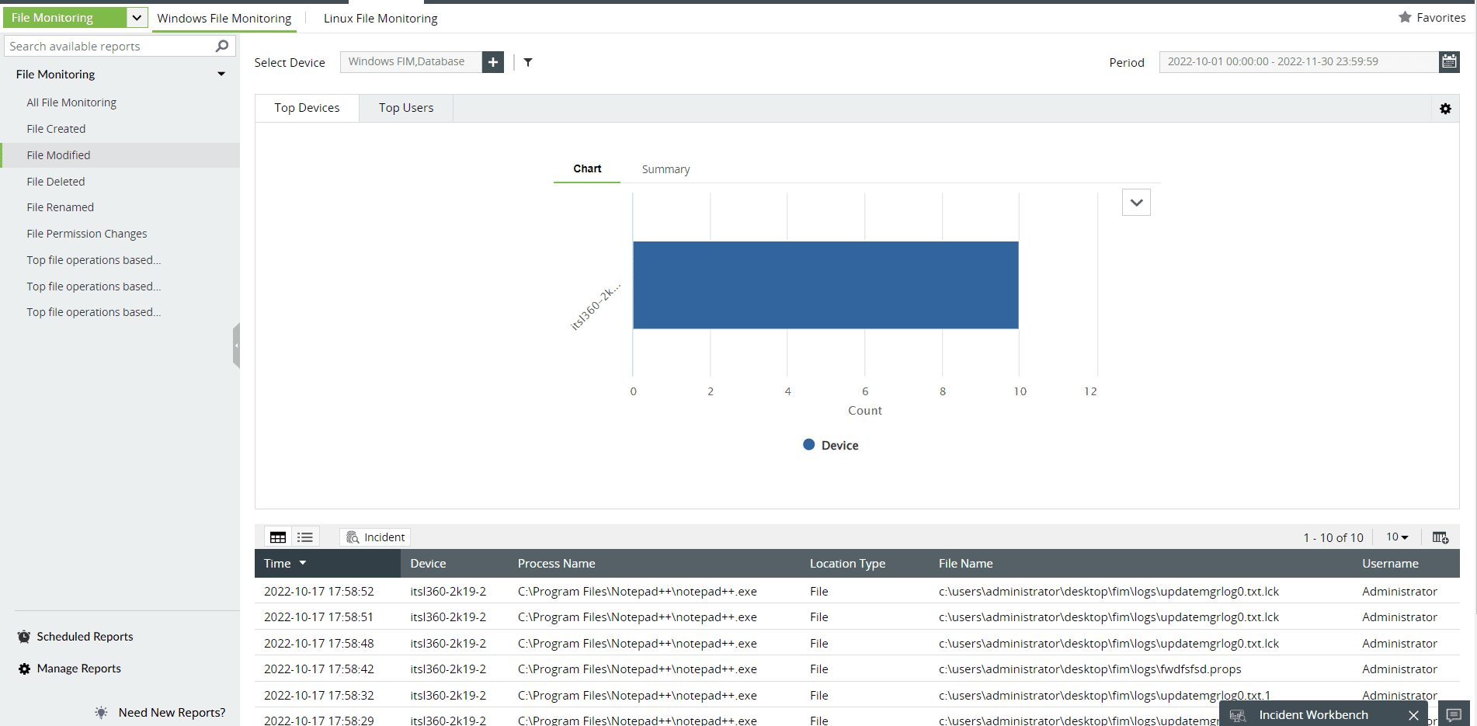Click the filter icon beside Select Device

point(528,62)
